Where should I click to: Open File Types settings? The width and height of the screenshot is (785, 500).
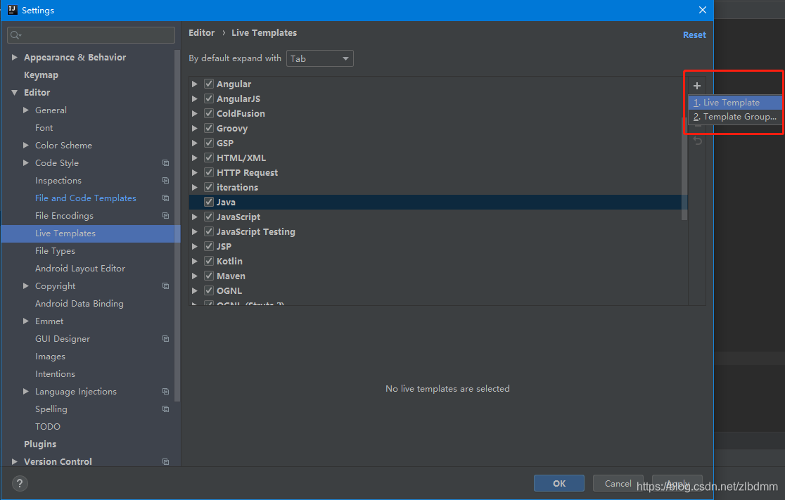(x=55, y=251)
